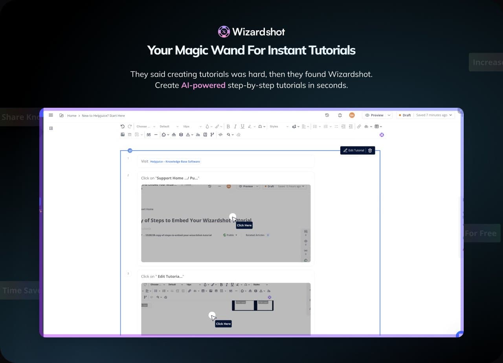Toggle Italic formatting
Viewport: 503px width, 363px height.
[x=235, y=127]
